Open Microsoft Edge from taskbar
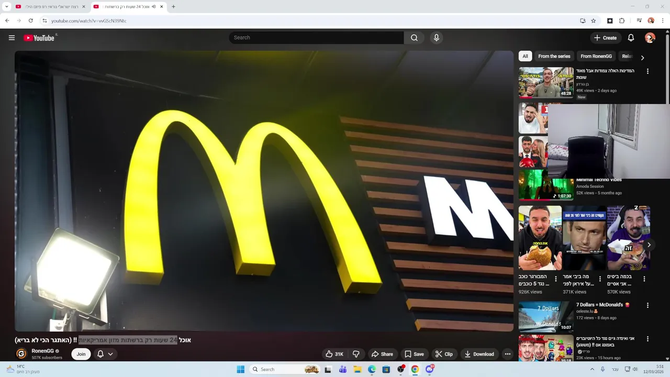The image size is (670, 377). point(372,369)
